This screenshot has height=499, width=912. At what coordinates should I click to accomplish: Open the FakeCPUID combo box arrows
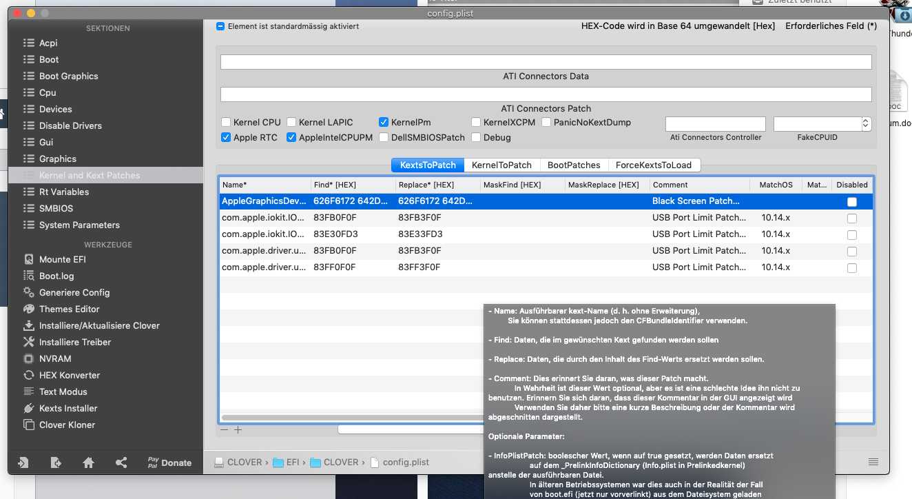click(x=866, y=124)
